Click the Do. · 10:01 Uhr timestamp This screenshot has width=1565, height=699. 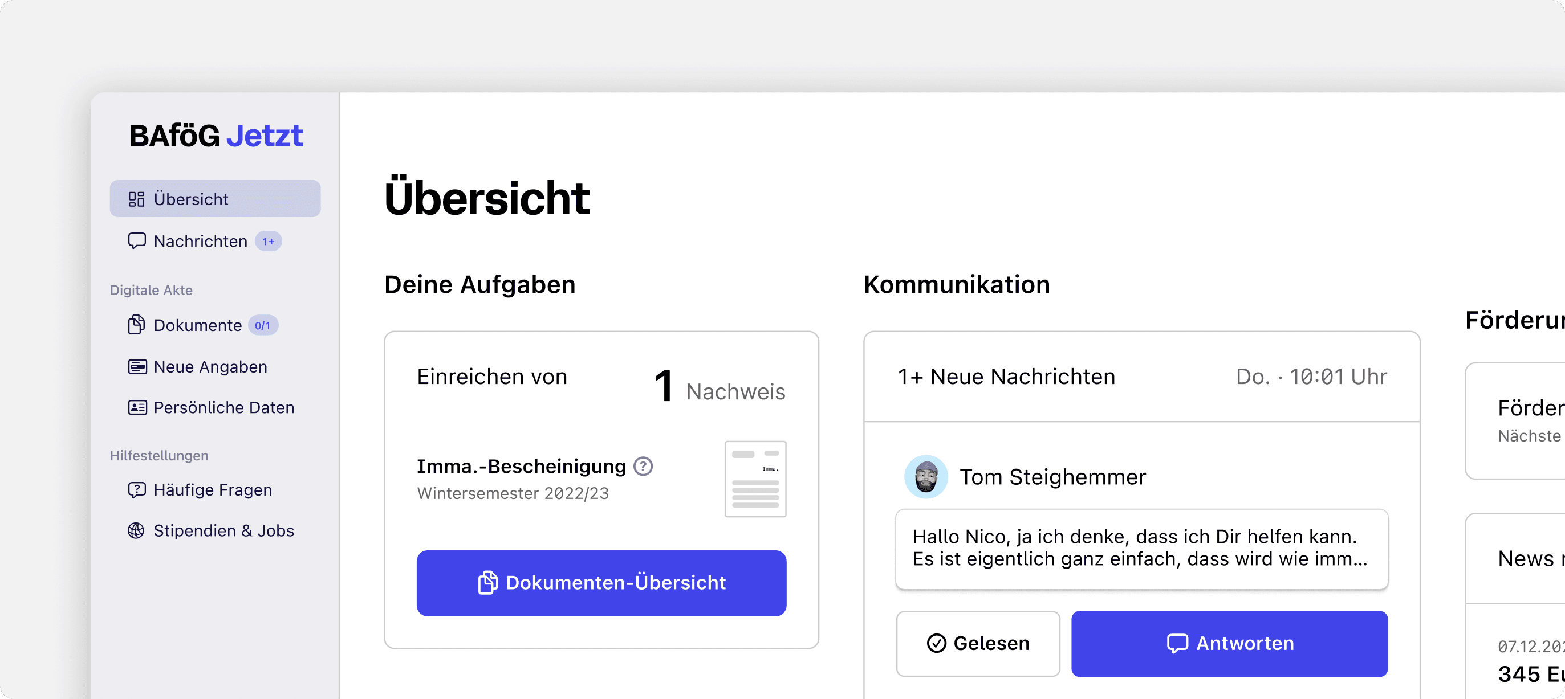coord(1312,377)
